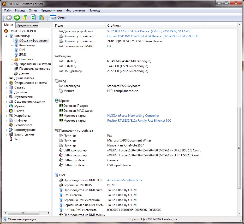Open the NVIDIA nForce Networking Controller link

133,116
